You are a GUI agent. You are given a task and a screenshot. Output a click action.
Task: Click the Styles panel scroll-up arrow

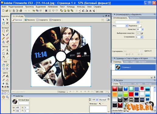[155, 87]
